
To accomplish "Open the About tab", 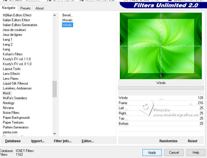I will [40, 8].
